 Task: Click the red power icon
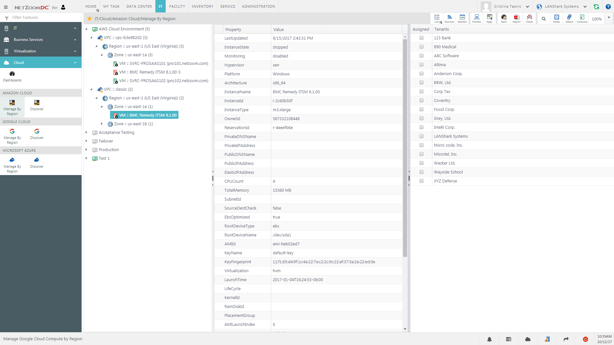585,339
